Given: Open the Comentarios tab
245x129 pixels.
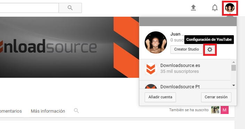Looking at the screenshot, I should pyautogui.click(x=11, y=111).
